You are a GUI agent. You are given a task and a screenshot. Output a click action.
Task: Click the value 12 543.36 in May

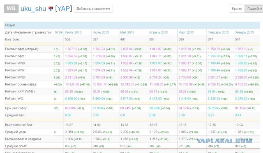pyautogui.click(x=127, y=84)
